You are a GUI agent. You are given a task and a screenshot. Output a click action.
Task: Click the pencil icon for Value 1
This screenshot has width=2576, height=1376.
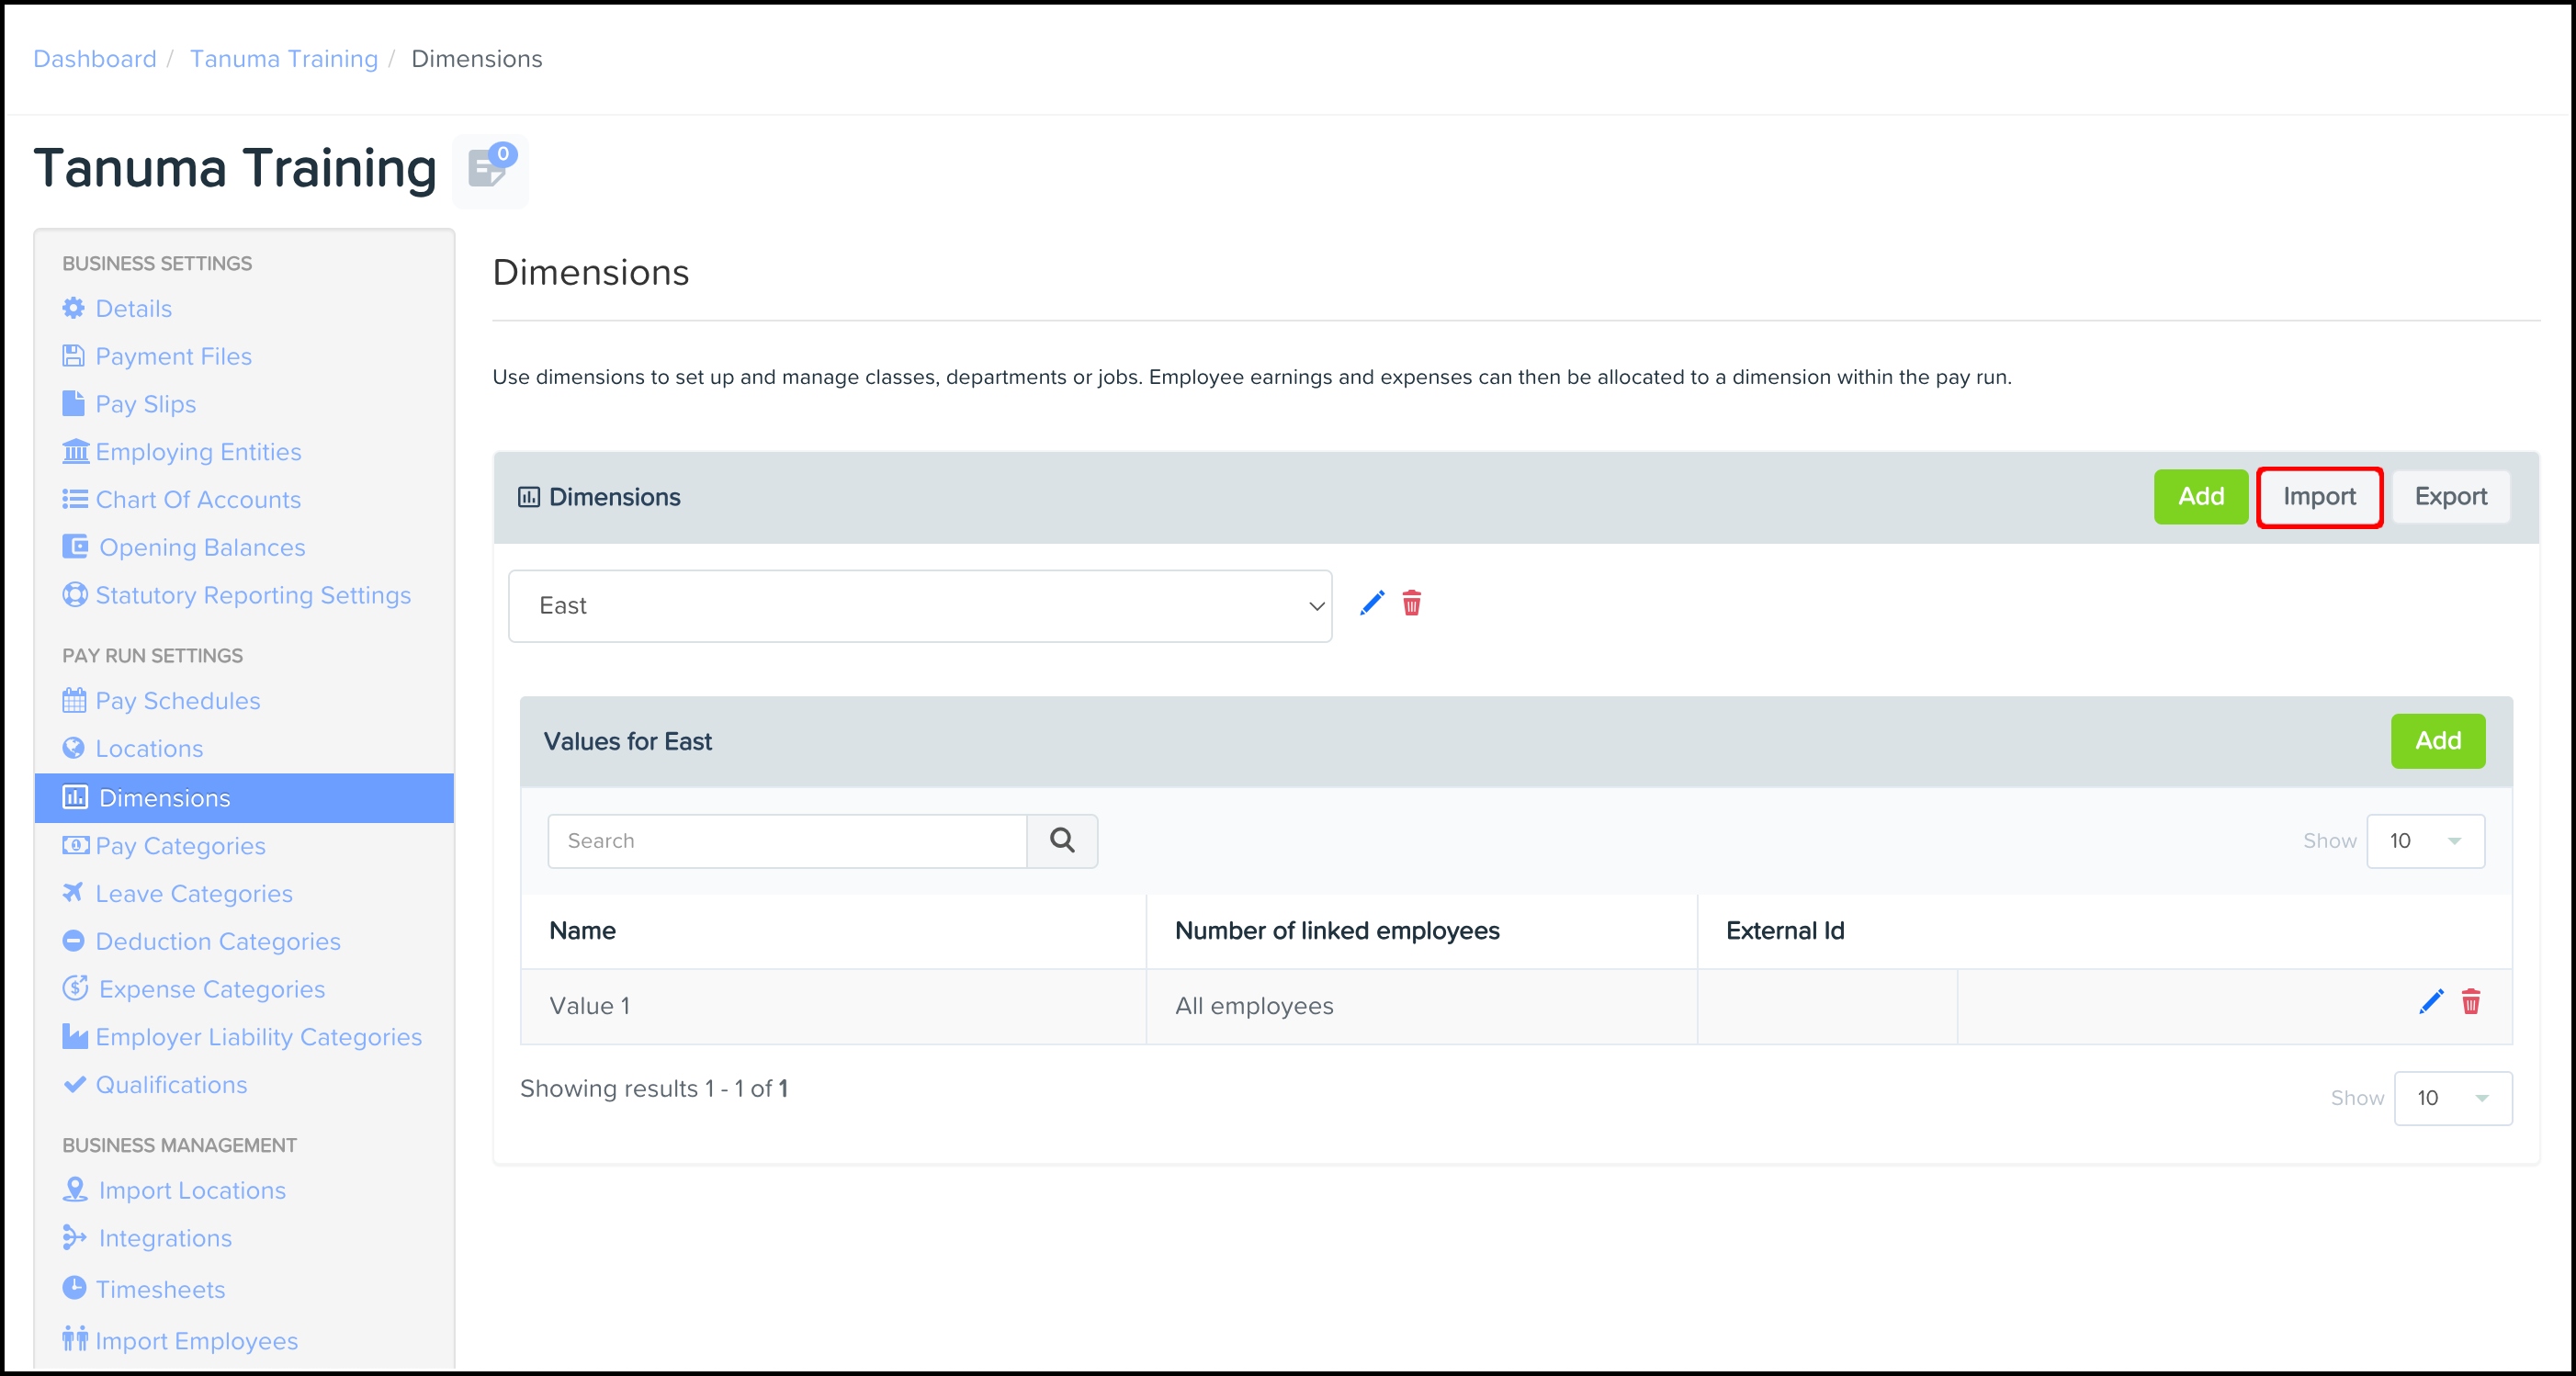tap(2430, 1002)
